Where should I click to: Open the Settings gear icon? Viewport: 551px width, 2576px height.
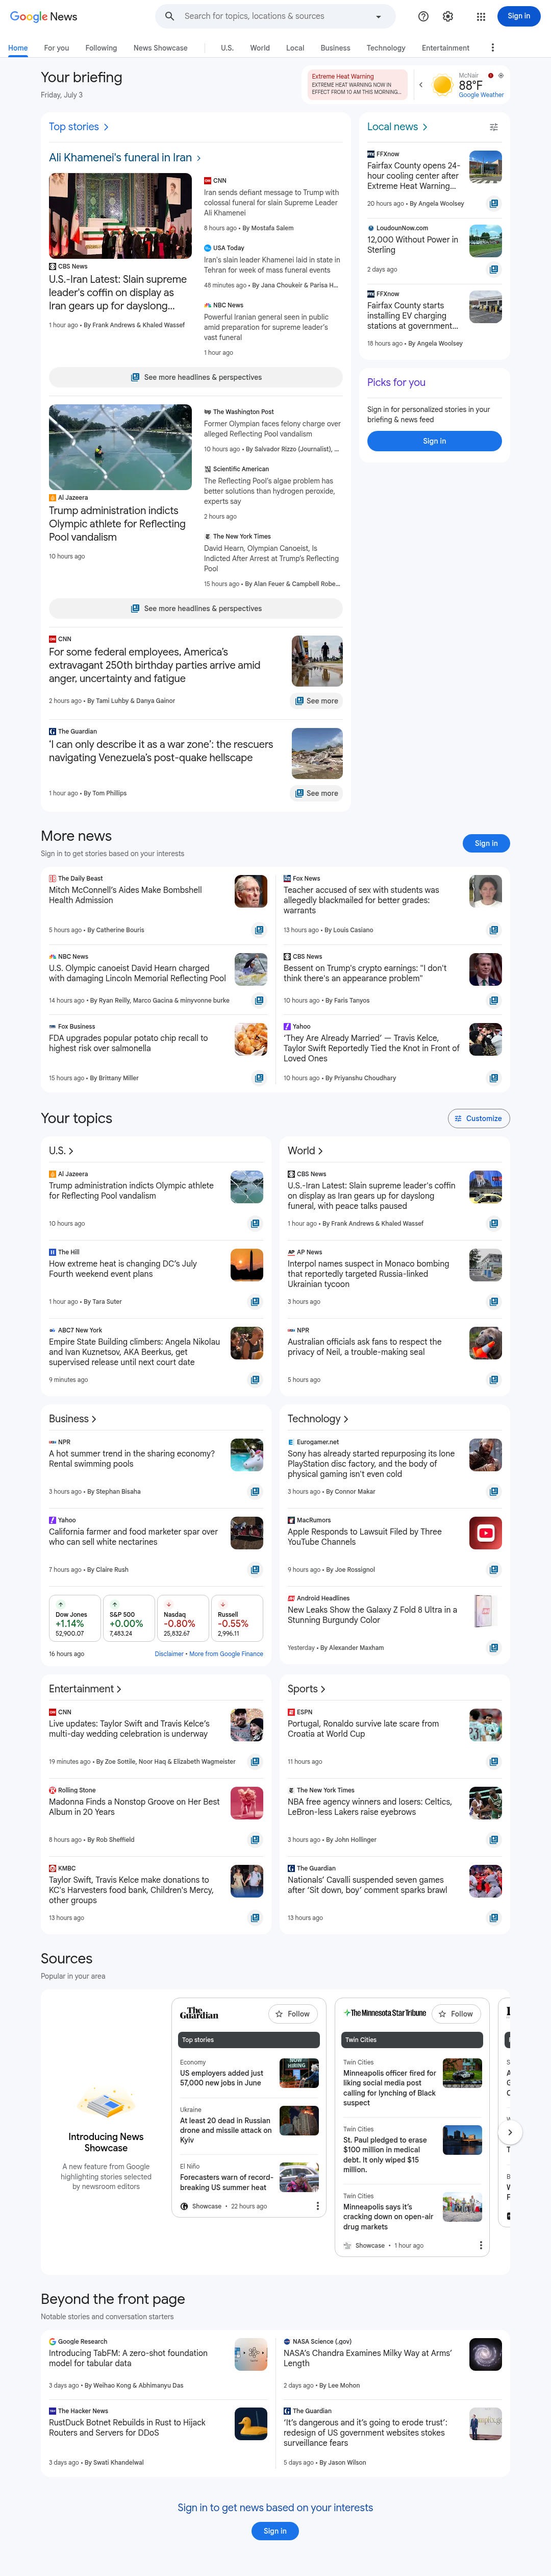[448, 16]
